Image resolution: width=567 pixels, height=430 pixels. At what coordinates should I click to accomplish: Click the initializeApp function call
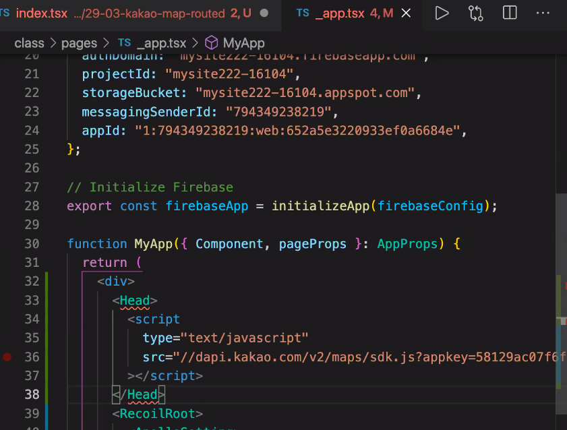[321, 206]
